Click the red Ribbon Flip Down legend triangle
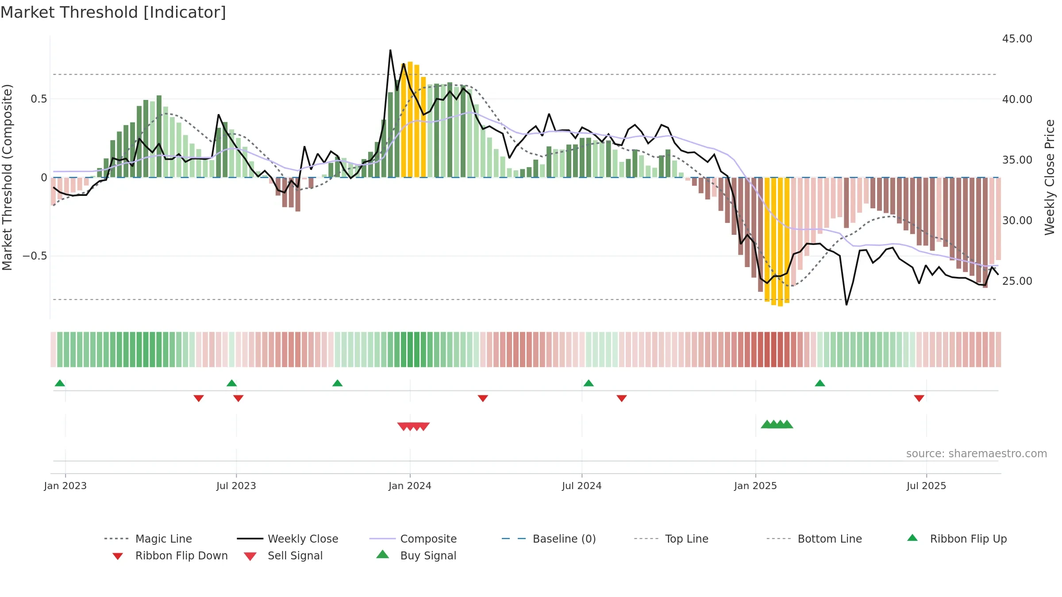1062x597 pixels. (x=118, y=556)
